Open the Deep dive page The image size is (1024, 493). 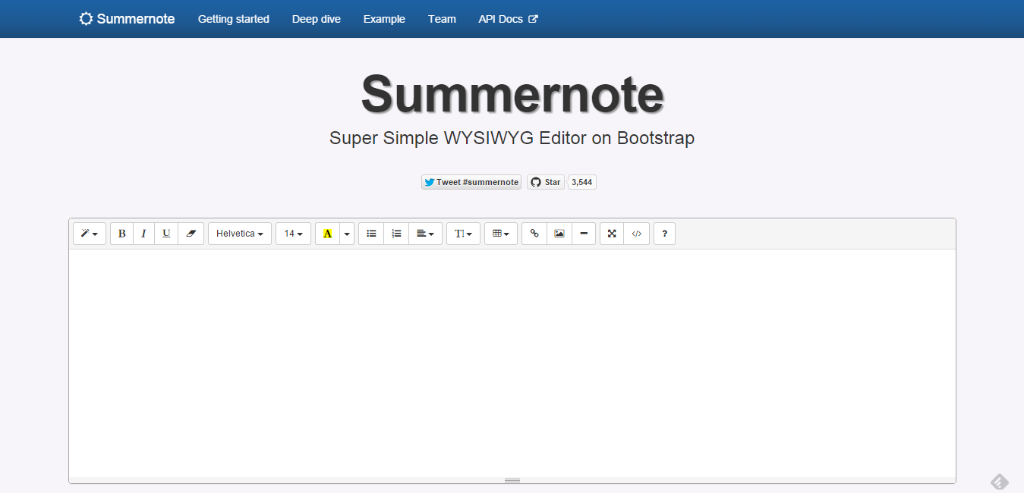coord(317,19)
